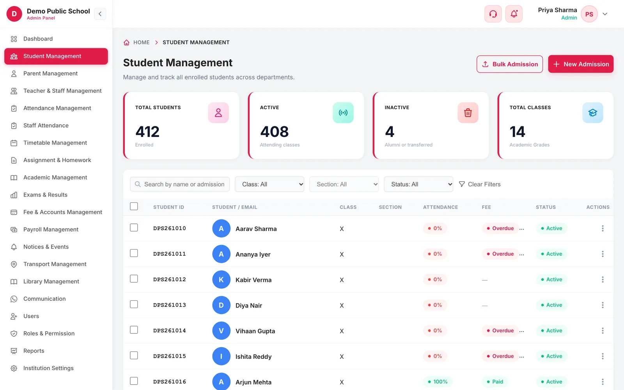
Task: Open the Class: All dropdown
Action: click(269, 184)
